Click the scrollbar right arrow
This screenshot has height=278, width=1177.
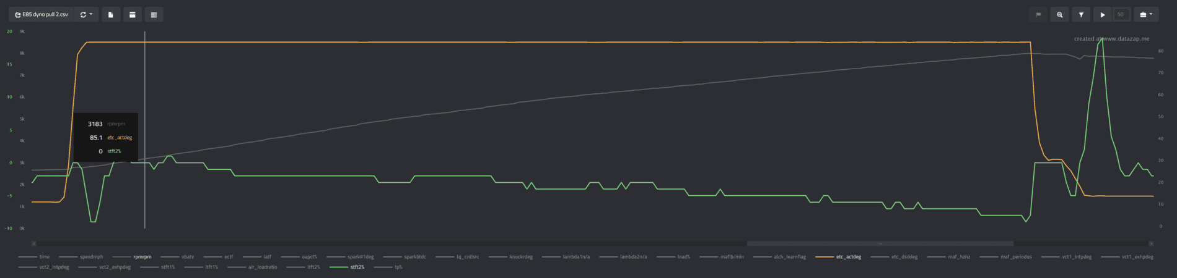tap(1152, 243)
